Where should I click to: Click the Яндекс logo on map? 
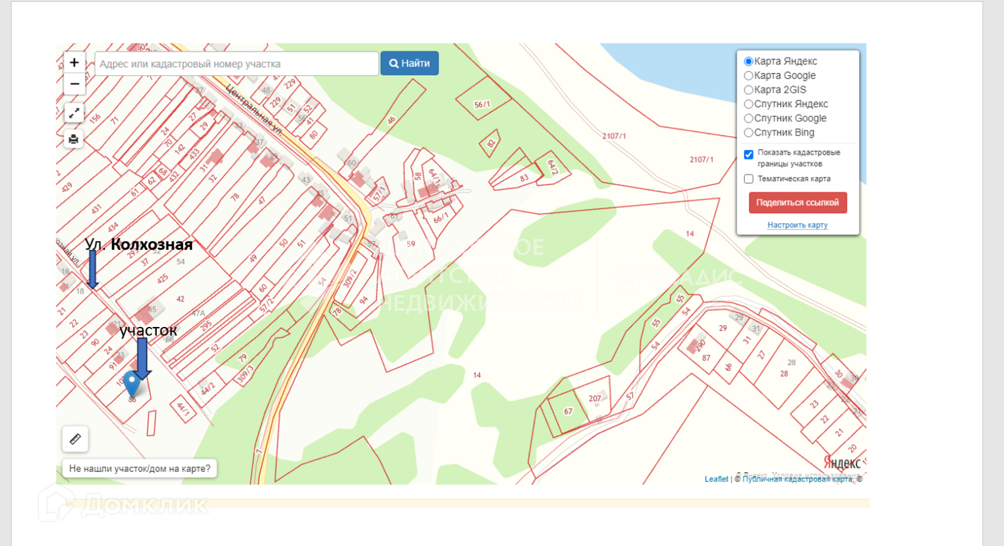coord(842,463)
